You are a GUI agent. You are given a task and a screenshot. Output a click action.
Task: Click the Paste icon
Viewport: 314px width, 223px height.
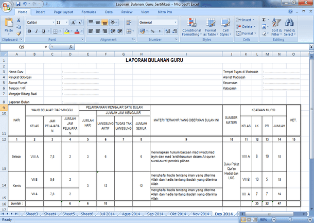click(9, 23)
